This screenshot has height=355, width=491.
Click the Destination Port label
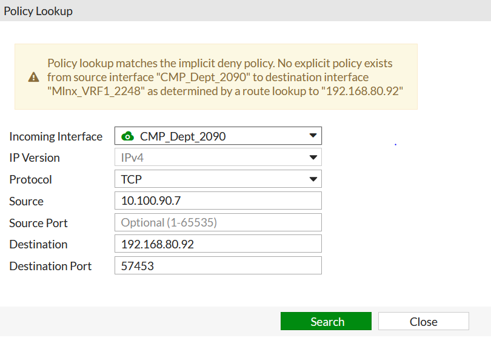click(51, 266)
